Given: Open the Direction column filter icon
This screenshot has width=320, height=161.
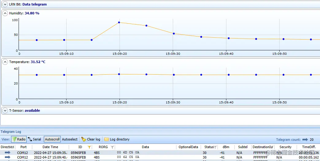Looking at the screenshot, I should click(x=13, y=147).
